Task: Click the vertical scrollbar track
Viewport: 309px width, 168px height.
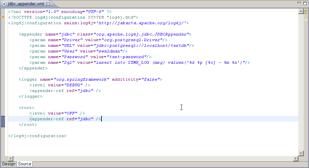Action: [x=301, y=83]
